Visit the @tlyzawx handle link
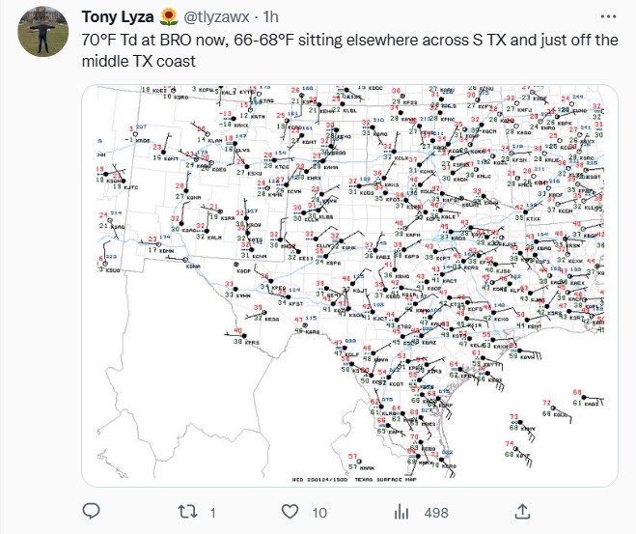Image resolution: width=636 pixels, height=534 pixels. [219, 17]
